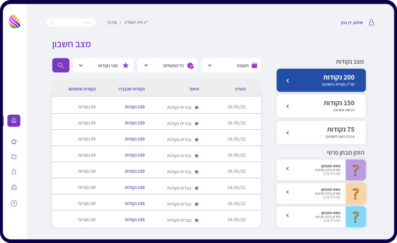This screenshot has height=243, width=397.
Task: Open favorites star icon in sidebar
Action: coord(14,142)
